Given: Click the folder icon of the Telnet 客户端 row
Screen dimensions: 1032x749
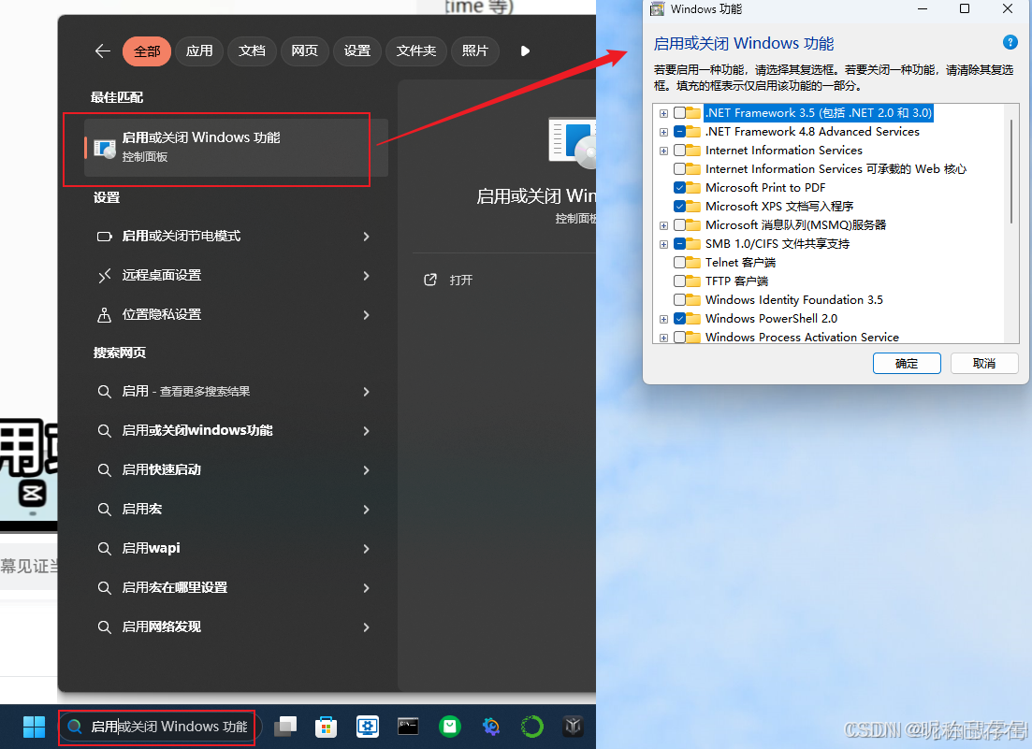Looking at the screenshot, I should [693, 263].
